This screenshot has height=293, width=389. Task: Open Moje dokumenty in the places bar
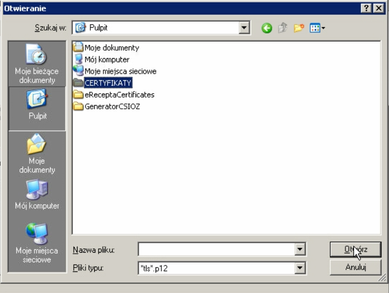pyautogui.click(x=37, y=153)
